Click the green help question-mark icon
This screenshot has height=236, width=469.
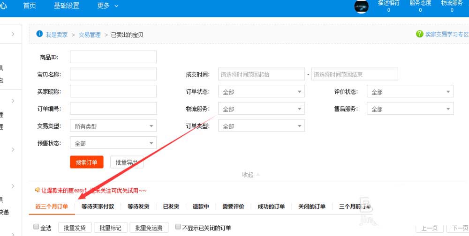click(x=419, y=34)
